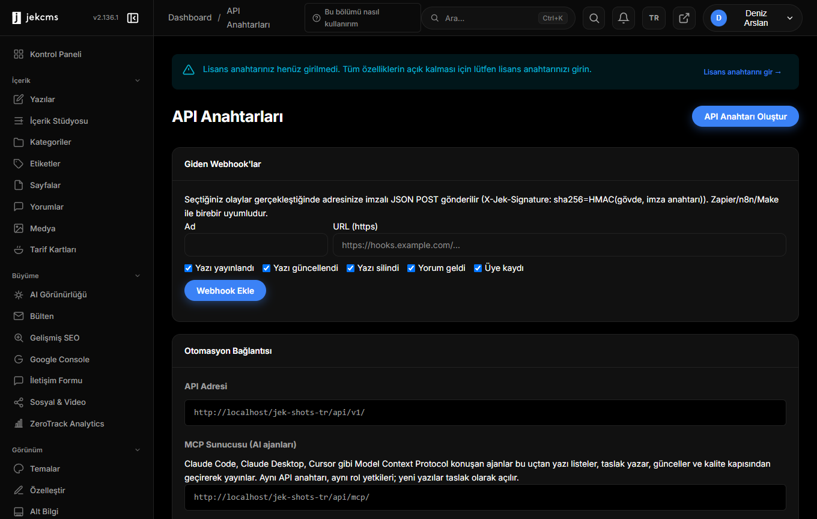Click the license warning triangle icon

point(189,70)
